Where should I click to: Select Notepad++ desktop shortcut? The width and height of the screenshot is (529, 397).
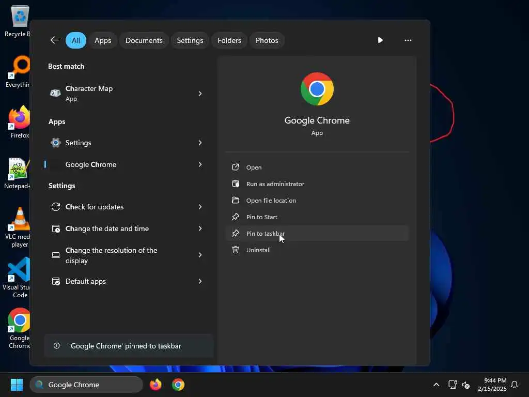point(17,173)
